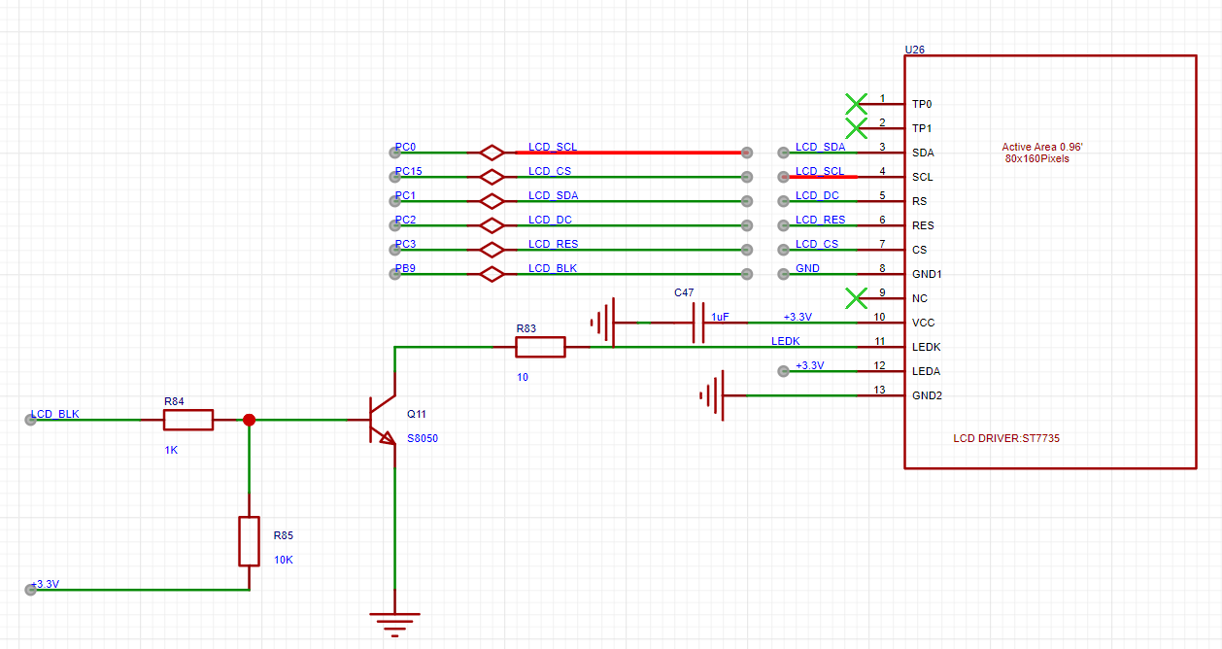Screen dimensions: 1222x649
Task: Click the PB9 port label
Action: pos(405,269)
